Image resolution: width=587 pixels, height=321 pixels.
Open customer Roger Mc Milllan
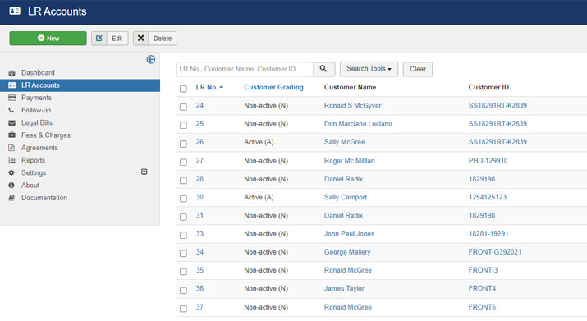tap(349, 161)
